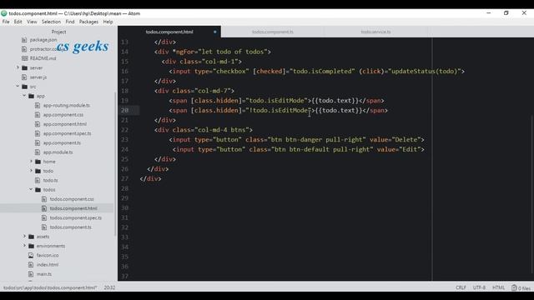Click the todos.component.spec.ts file icon
534x300 pixels.
point(44,217)
